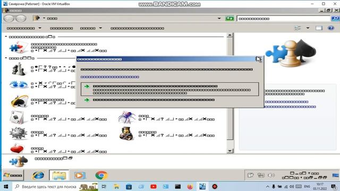Choose the first green-arrow option in dialog
Screen dimensions: 340x191
coord(170,89)
